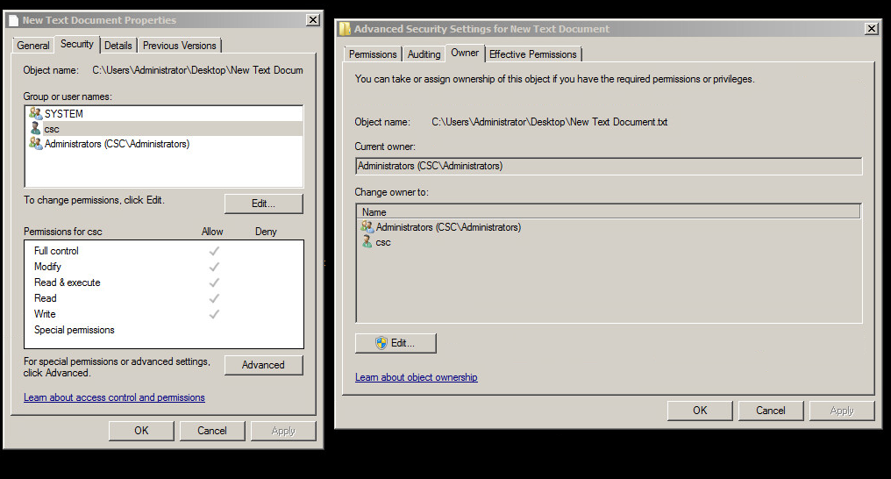This screenshot has height=479, width=891.
Task: Click the Full control Allow checkmark
Action: (214, 251)
